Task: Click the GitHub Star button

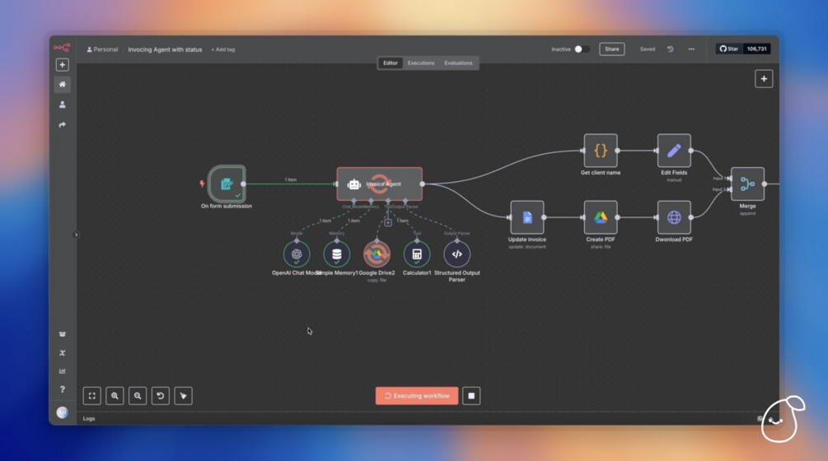Action: [729, 49]
